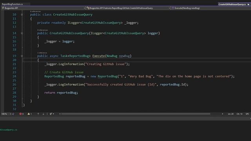Click the comment "// Create GitHub issue"

pos(64,72)
